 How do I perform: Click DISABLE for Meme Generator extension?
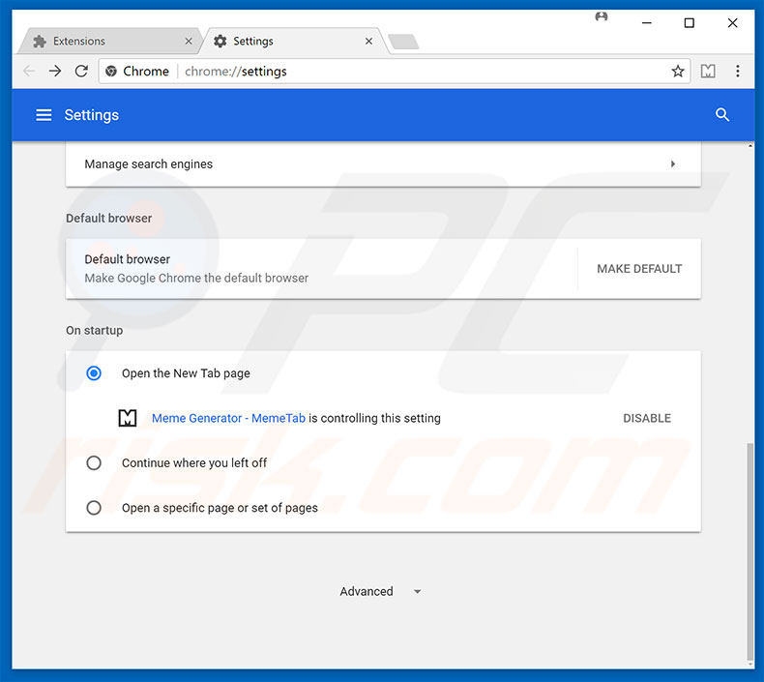click(x=647, y=418)
